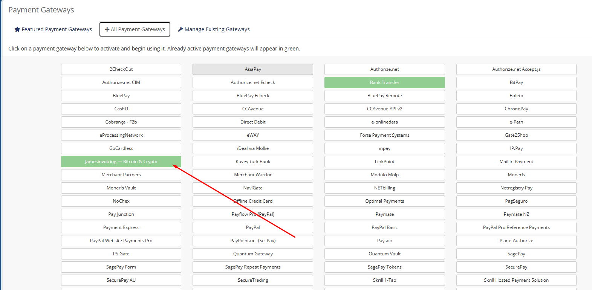Select the Direct Debit gateway
This screenshot has height=290, width=592.
click(253, 122)
